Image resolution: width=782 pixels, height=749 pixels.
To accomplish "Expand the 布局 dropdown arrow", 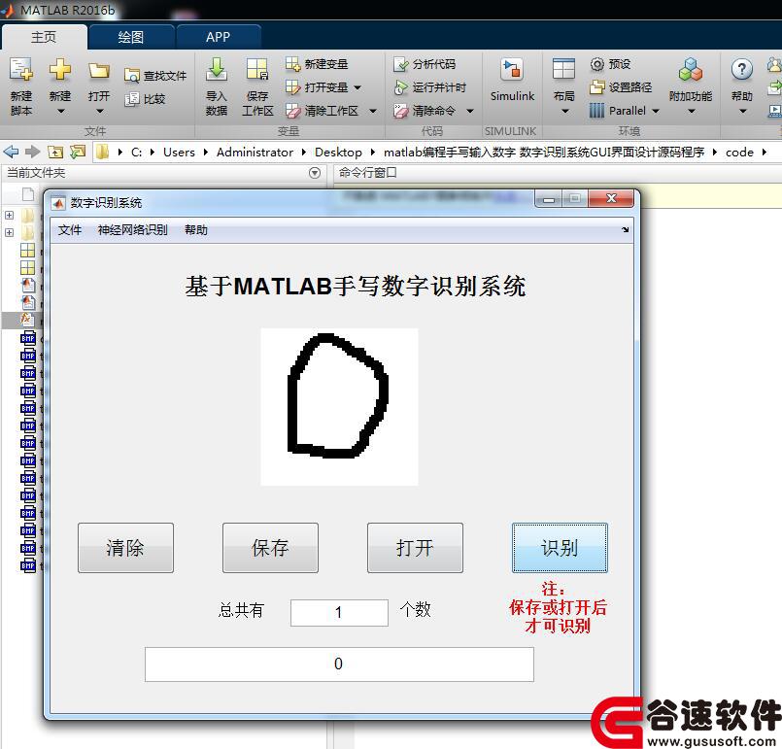I will pyautogui.click(x=564, y=111).
